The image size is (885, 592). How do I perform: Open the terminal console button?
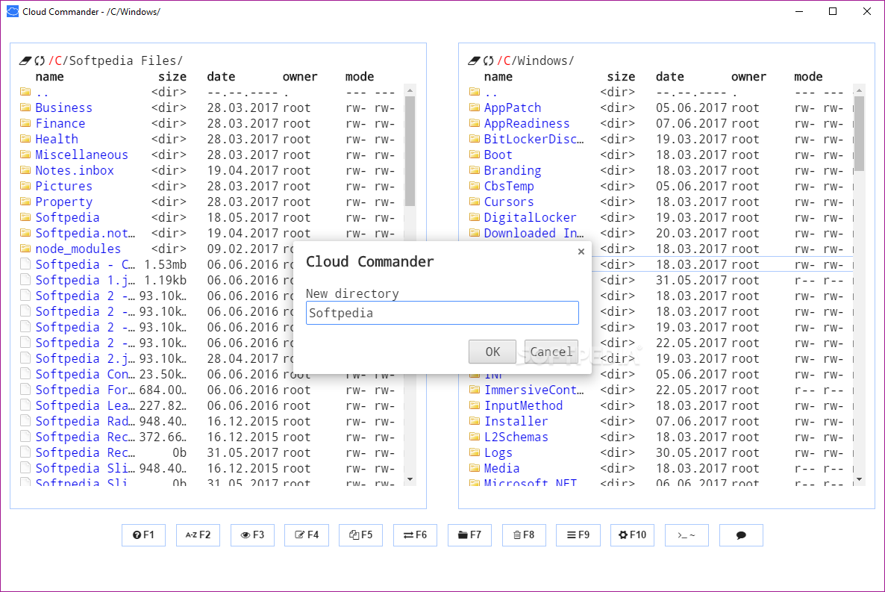pyautogui.click(x=687, y=535)
